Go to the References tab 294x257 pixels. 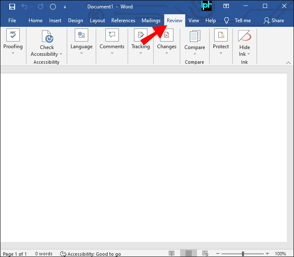[123, 21]
